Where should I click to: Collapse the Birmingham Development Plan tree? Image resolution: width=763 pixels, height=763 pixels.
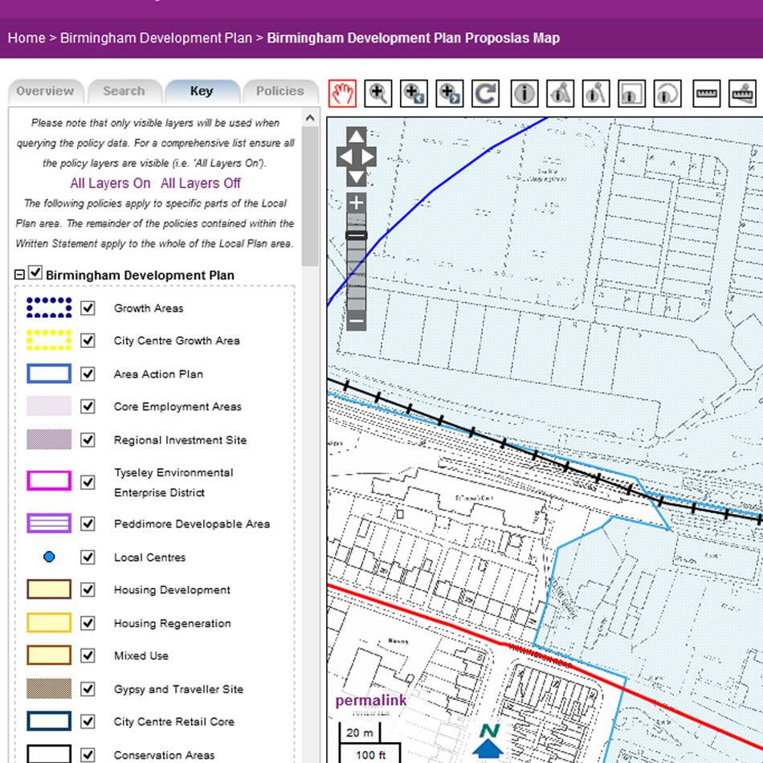pyautogui.click(x=20, y=275)
